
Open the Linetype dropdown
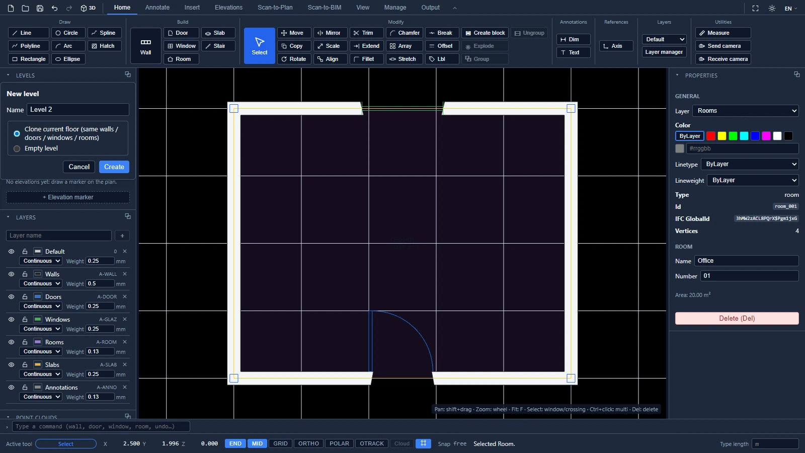click(750, 164)
